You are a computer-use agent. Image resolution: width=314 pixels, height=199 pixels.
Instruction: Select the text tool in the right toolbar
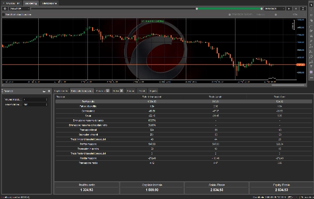point(311,67)
